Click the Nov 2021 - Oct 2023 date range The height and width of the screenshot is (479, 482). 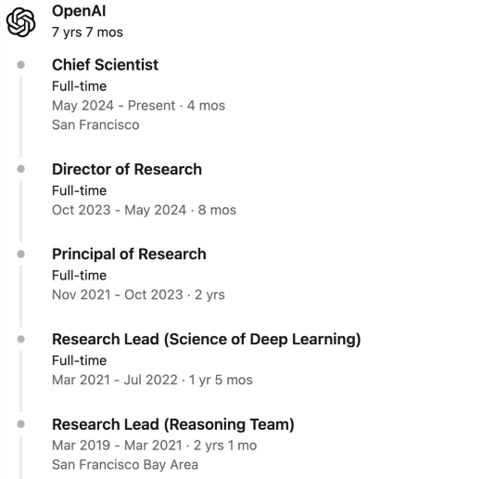point(118,295)
